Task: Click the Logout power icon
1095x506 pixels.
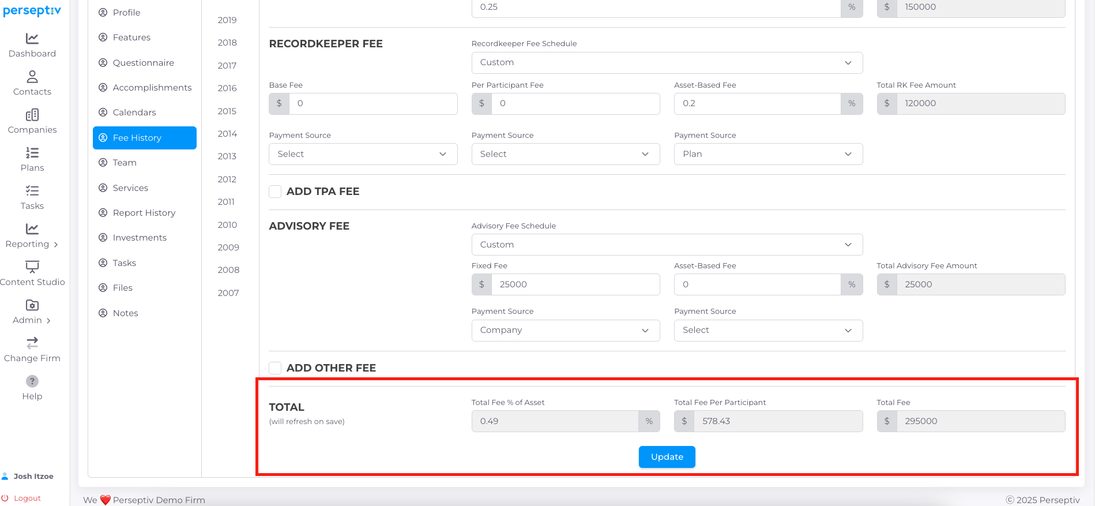Action: pyautogui.click(x=5, y=498)
